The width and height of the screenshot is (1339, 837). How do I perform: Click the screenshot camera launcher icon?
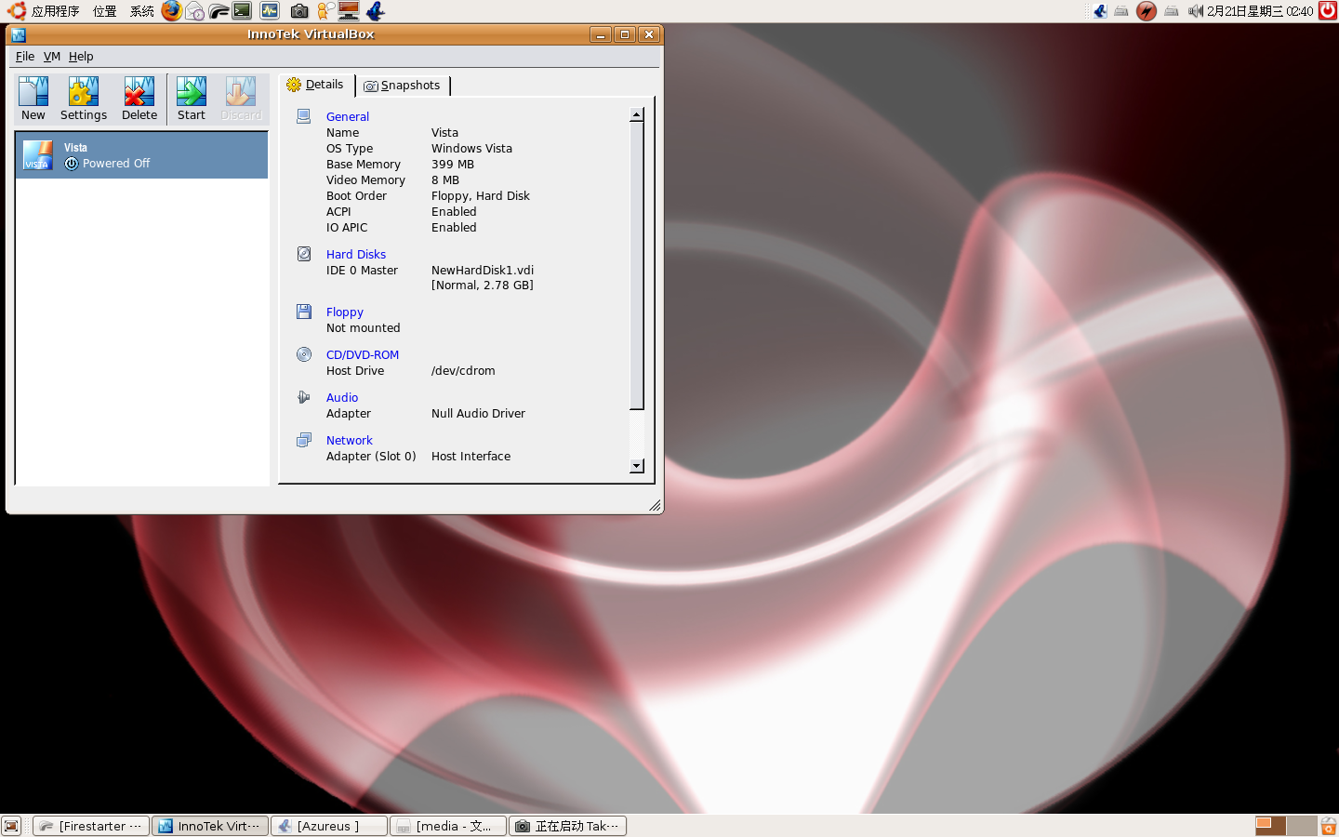299,11
